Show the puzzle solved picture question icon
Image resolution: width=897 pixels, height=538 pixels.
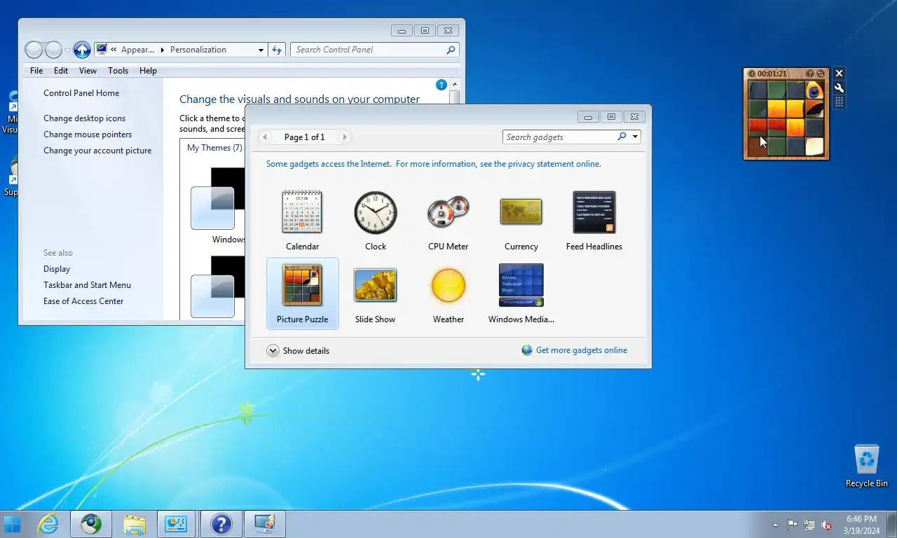(810, 74)
